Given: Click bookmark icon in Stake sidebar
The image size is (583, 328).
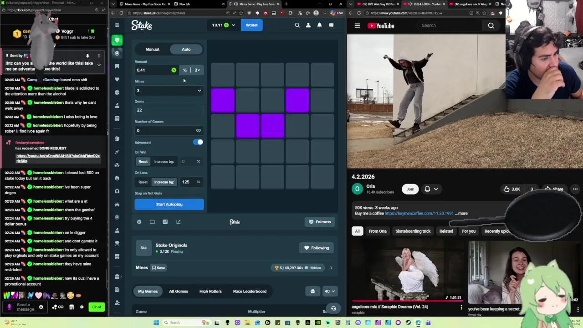Looking at the screenshot, I should pos(117,66).
